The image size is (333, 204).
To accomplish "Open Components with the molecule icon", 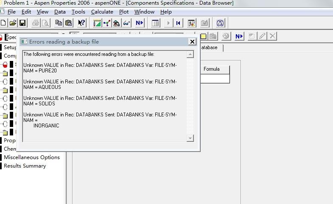I will (x=107, y=23).
